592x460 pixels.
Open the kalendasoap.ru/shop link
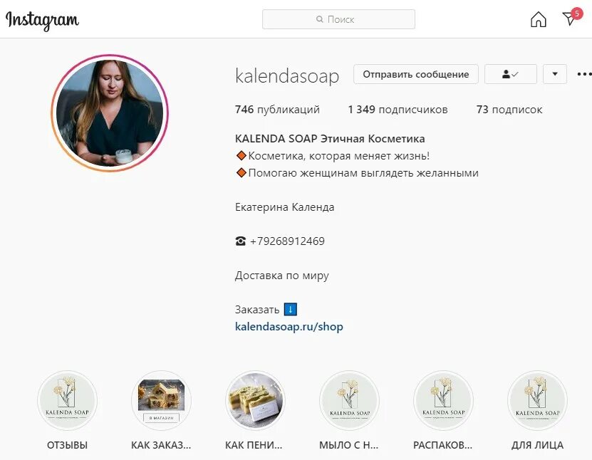tap(289, 326)
